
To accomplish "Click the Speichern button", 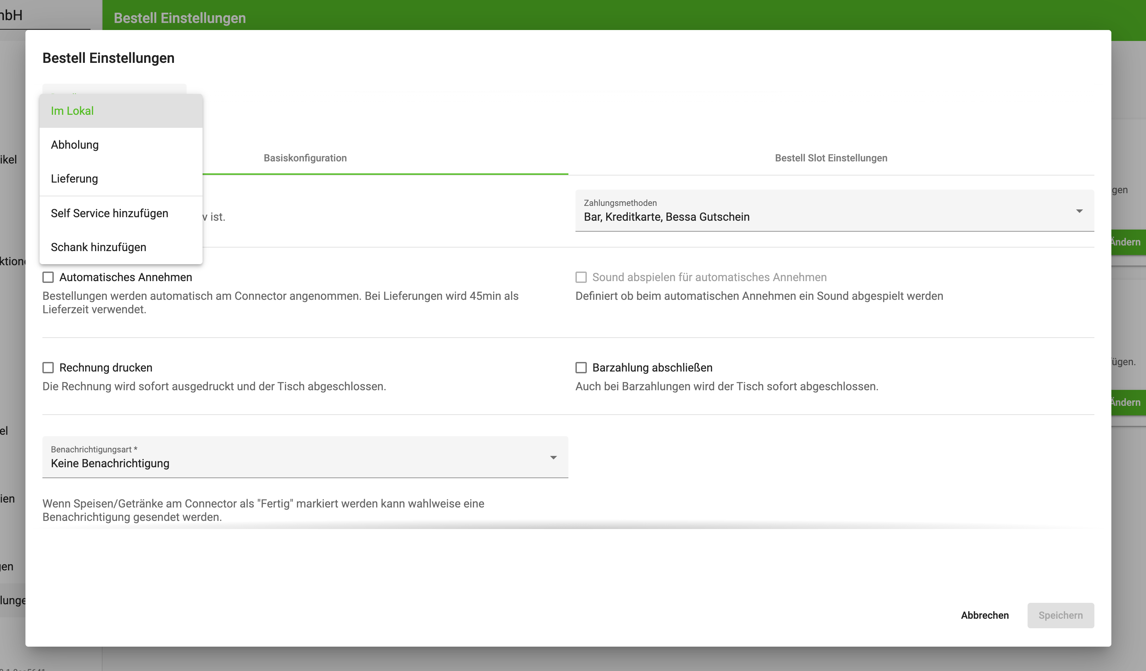I will (1060, 615).
